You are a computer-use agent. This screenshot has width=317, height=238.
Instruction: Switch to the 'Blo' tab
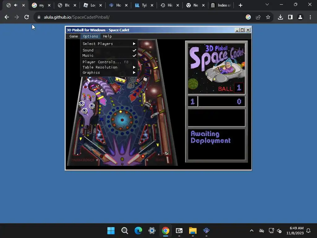(x=67, y=5)
